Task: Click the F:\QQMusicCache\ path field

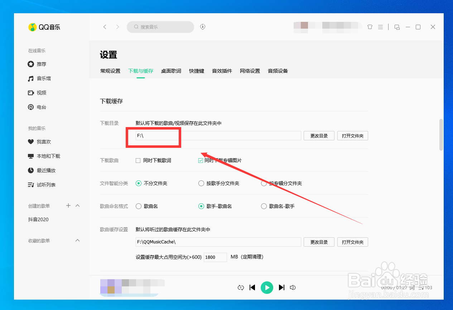Action: point(218,242)
